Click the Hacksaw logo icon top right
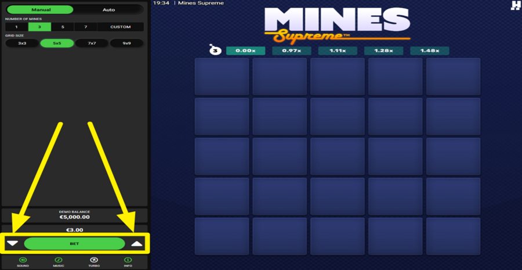The image size is (522, 270). (x=516, y=6)
